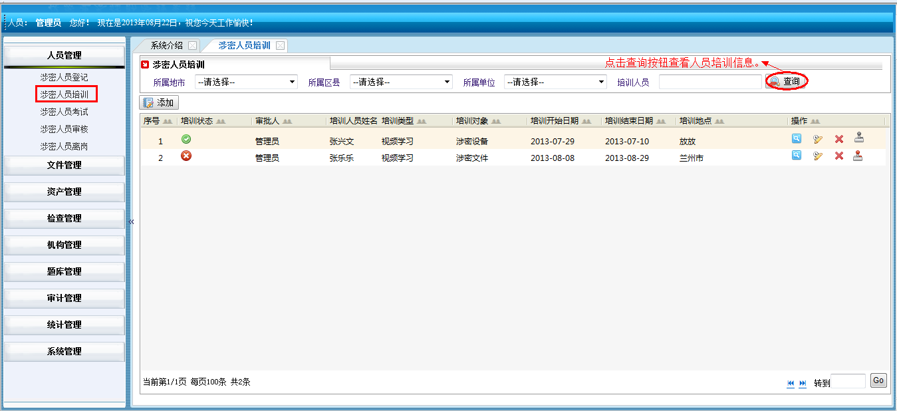Open 涉密人员审核 in the sidebar
Viewport: 897px width, 411px height.
click(64, 129)
